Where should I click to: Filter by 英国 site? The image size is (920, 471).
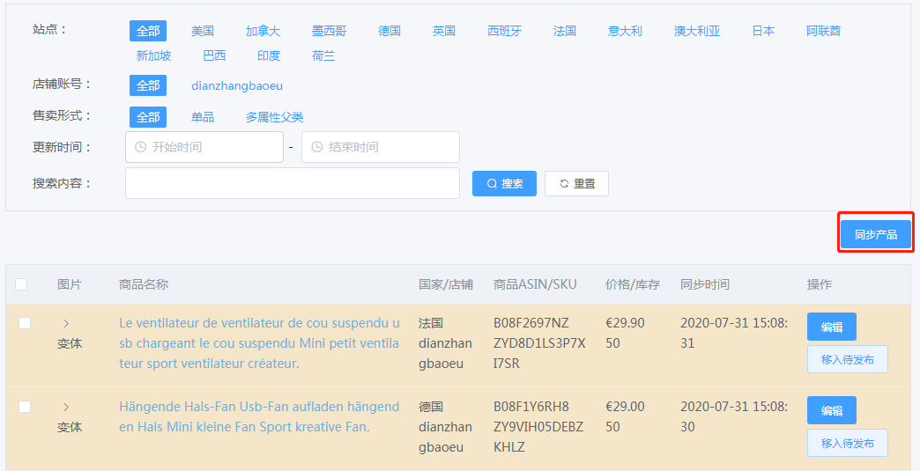tap(444, 31)
